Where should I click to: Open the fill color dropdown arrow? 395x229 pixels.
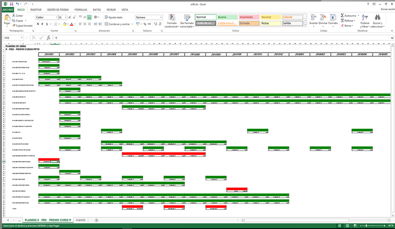coord(68,24)
